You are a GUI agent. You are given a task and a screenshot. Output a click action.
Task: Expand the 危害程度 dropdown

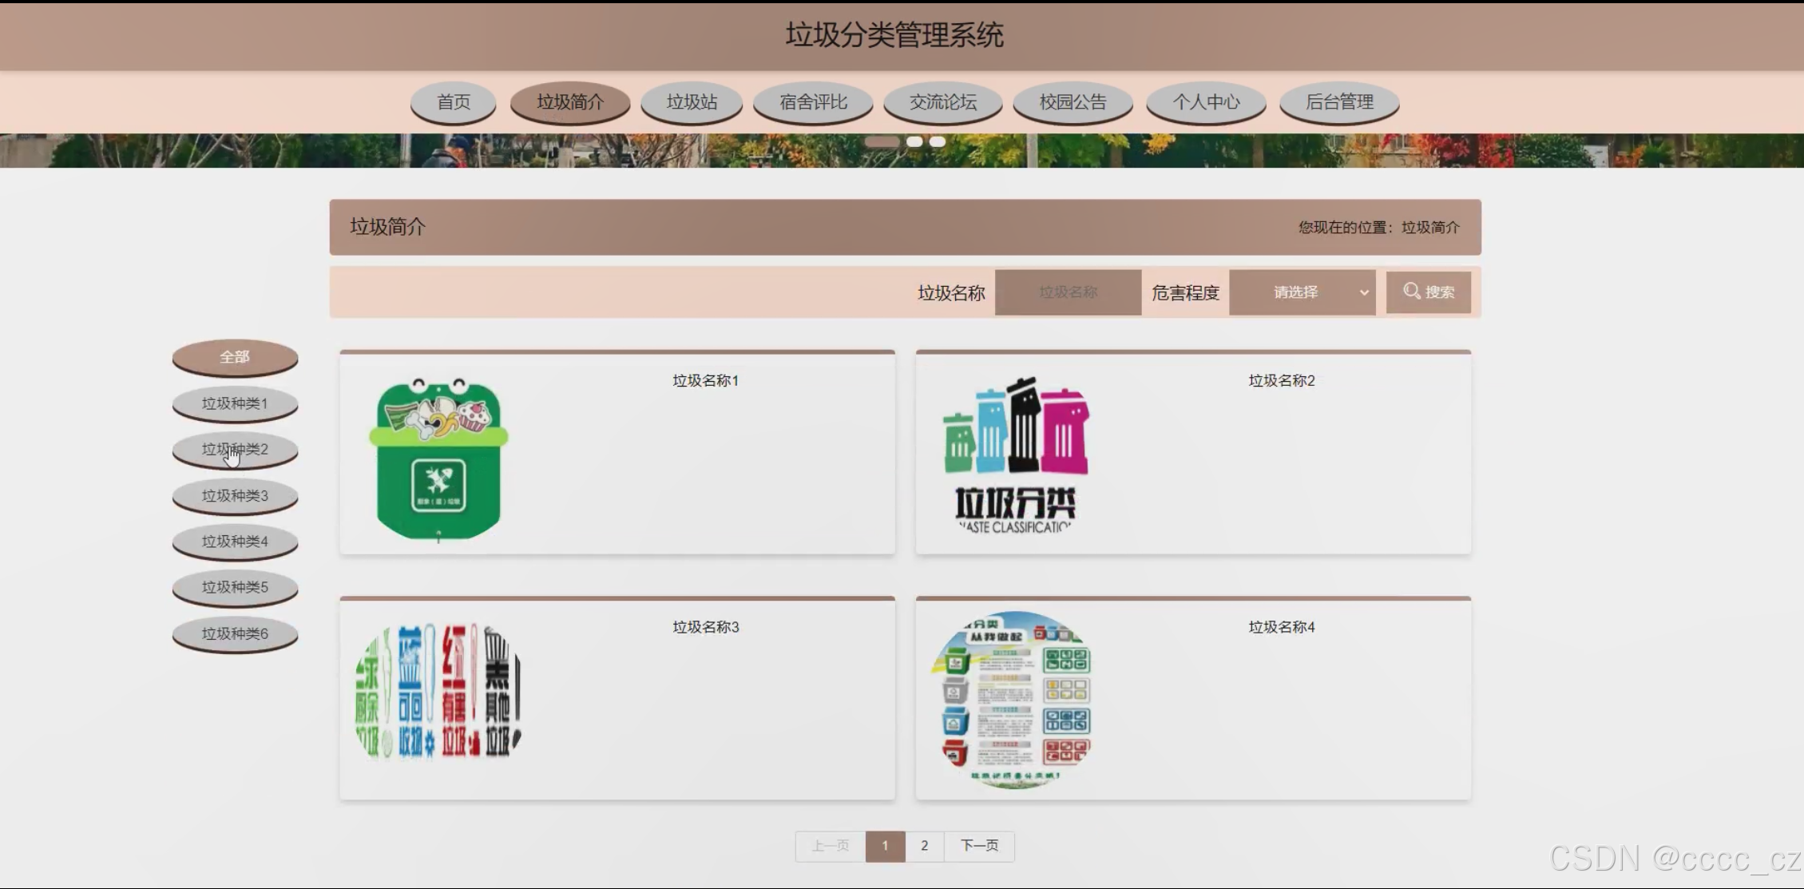pyautogui.click(x=1302, y=292)
